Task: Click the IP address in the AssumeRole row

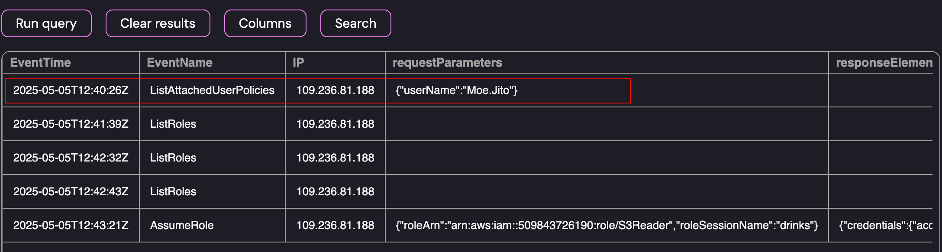Action: pyautogui.click(x=335, y=225)
